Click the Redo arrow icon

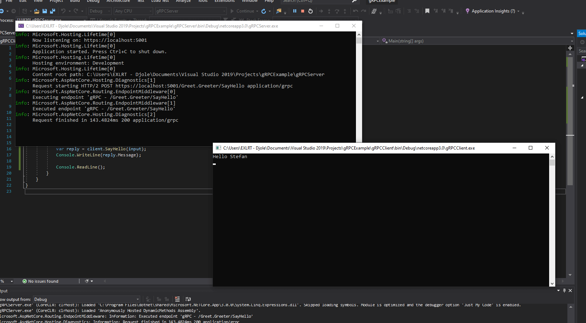(x=76, y=11)
